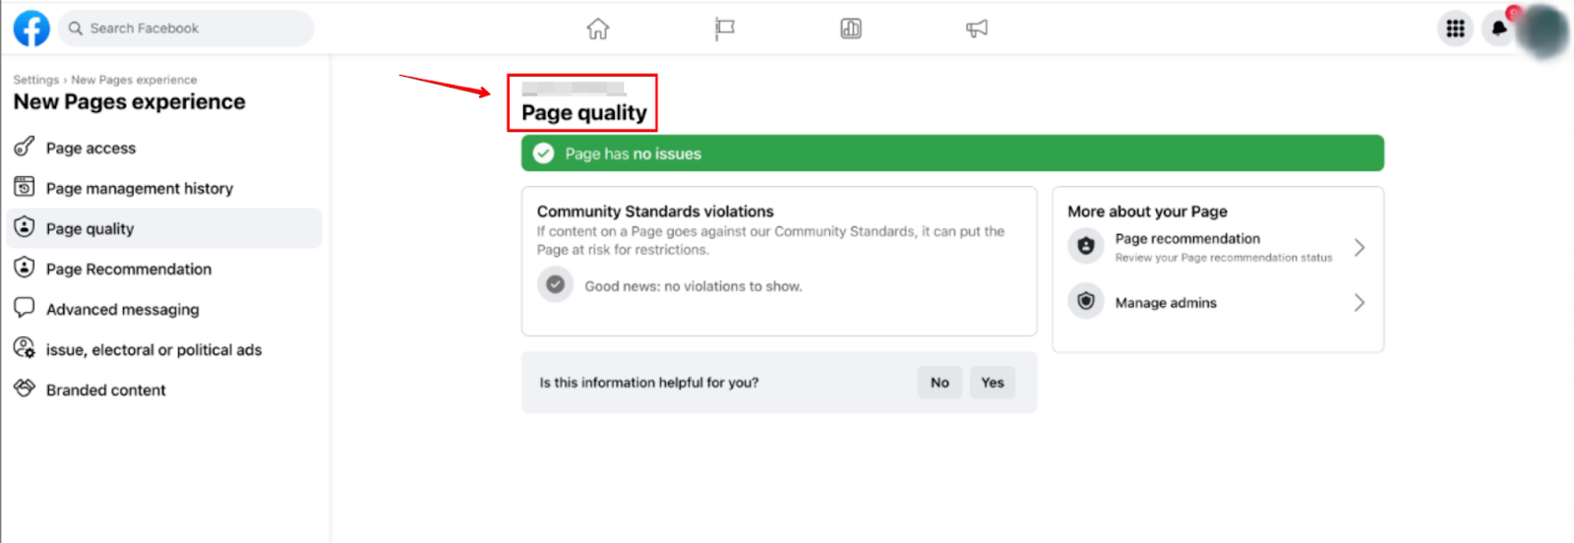The image size is (1574, 543).
Task: Expand Page recommendation chevron arrow
Action: (x=1359, y=247)
